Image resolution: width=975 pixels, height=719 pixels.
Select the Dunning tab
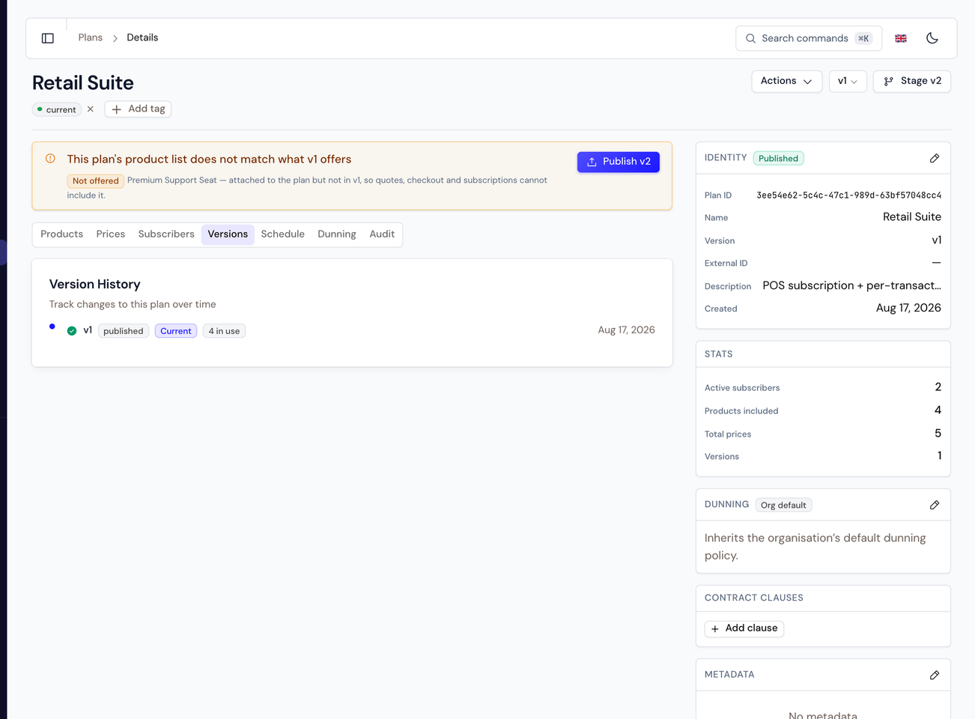click(337, 234)
